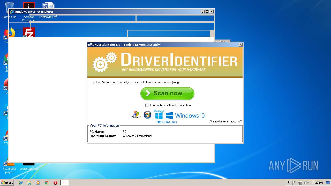The width and height of the screenshot is (331, 186).
Task: Open Google Chrome from the taskbar
Action: pos(47,183)
